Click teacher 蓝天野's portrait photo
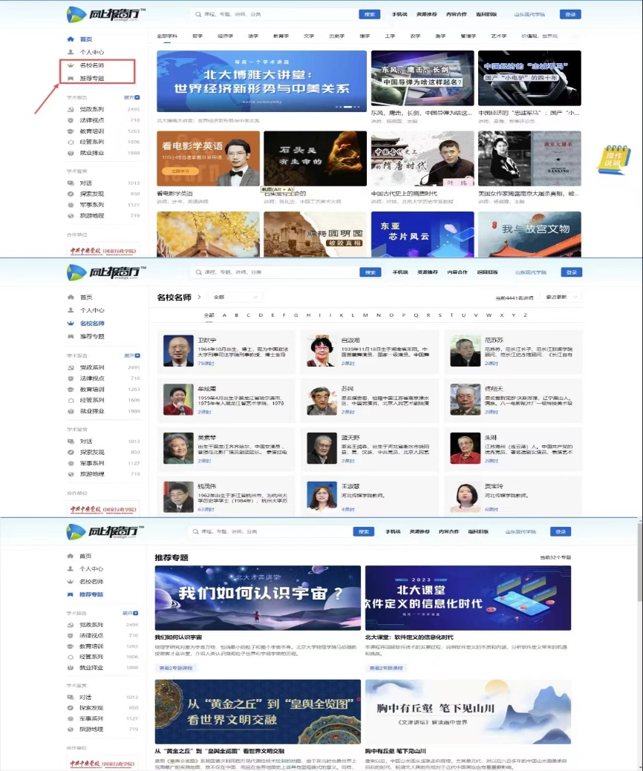Image resolution: width=643 pixels, height=771 pixels. pos(322,448)
